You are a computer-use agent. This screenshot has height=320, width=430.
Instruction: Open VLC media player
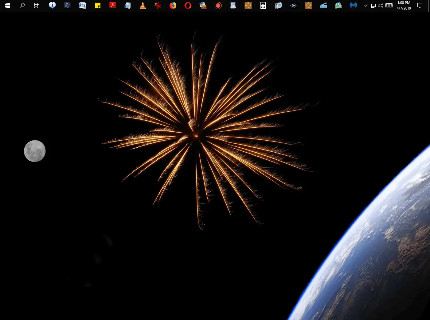(x=143, y=6)
